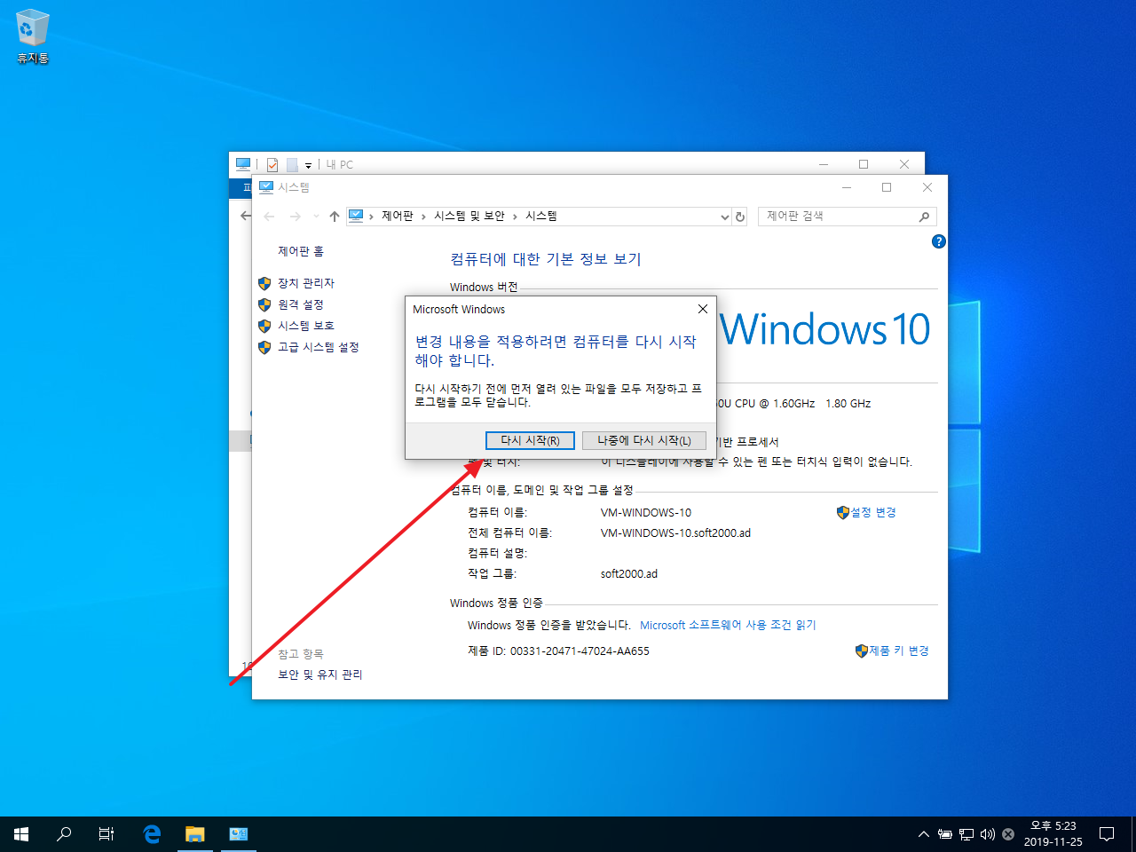1136x852 pixels.
Task: Click workgroup value soft2000.ad
Action: pyautogui.click(x=629, y=574)
